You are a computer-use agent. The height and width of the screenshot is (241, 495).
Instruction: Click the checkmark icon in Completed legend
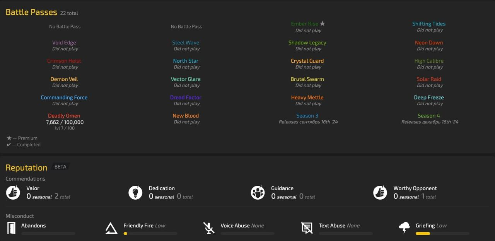click(x=9, y=145)
